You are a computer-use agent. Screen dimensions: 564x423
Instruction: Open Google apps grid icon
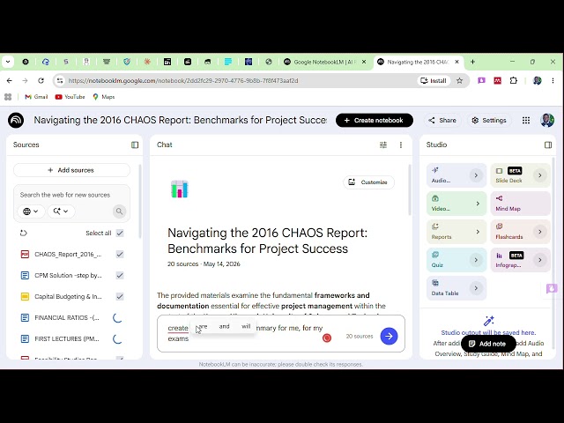point(526,120)
